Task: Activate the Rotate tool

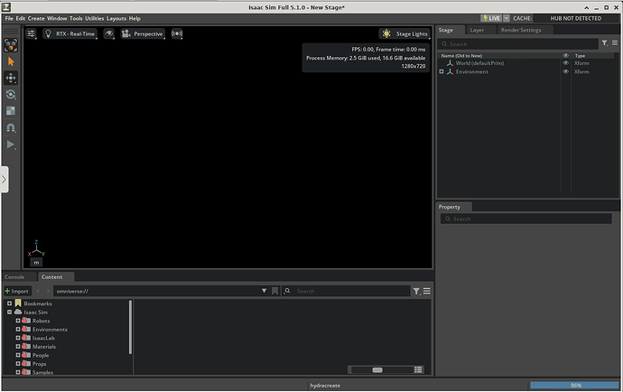Action: [x=11, y=94]
